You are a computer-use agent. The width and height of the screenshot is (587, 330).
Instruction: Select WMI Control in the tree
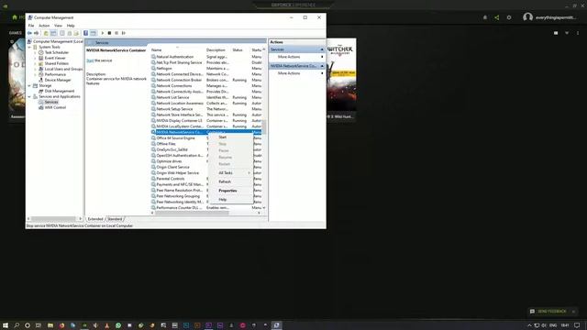tap(55, 107)
